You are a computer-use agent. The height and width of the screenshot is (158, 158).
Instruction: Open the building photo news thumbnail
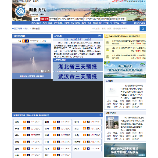[112, 122]
